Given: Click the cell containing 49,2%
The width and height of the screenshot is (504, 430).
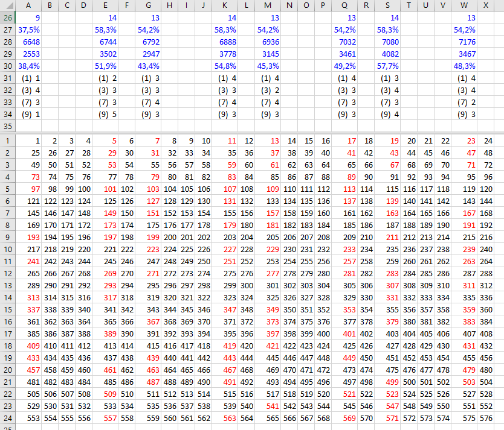Looking at the screenshot, I should [344, 66].
